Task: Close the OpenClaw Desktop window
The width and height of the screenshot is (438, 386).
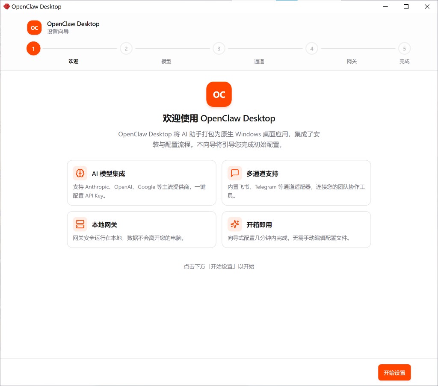Action: pyautogui.click(x=427, y=6)
